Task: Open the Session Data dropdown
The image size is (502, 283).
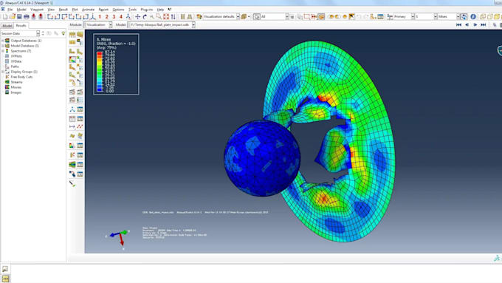Action: 38,33
